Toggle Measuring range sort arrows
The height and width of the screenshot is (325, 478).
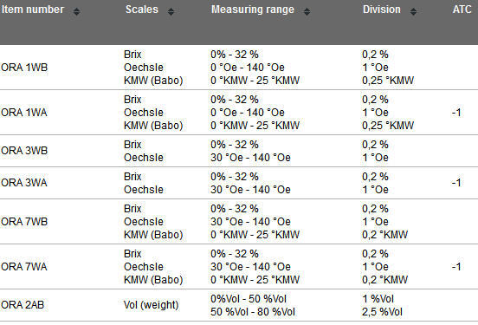tap(307, 11)
